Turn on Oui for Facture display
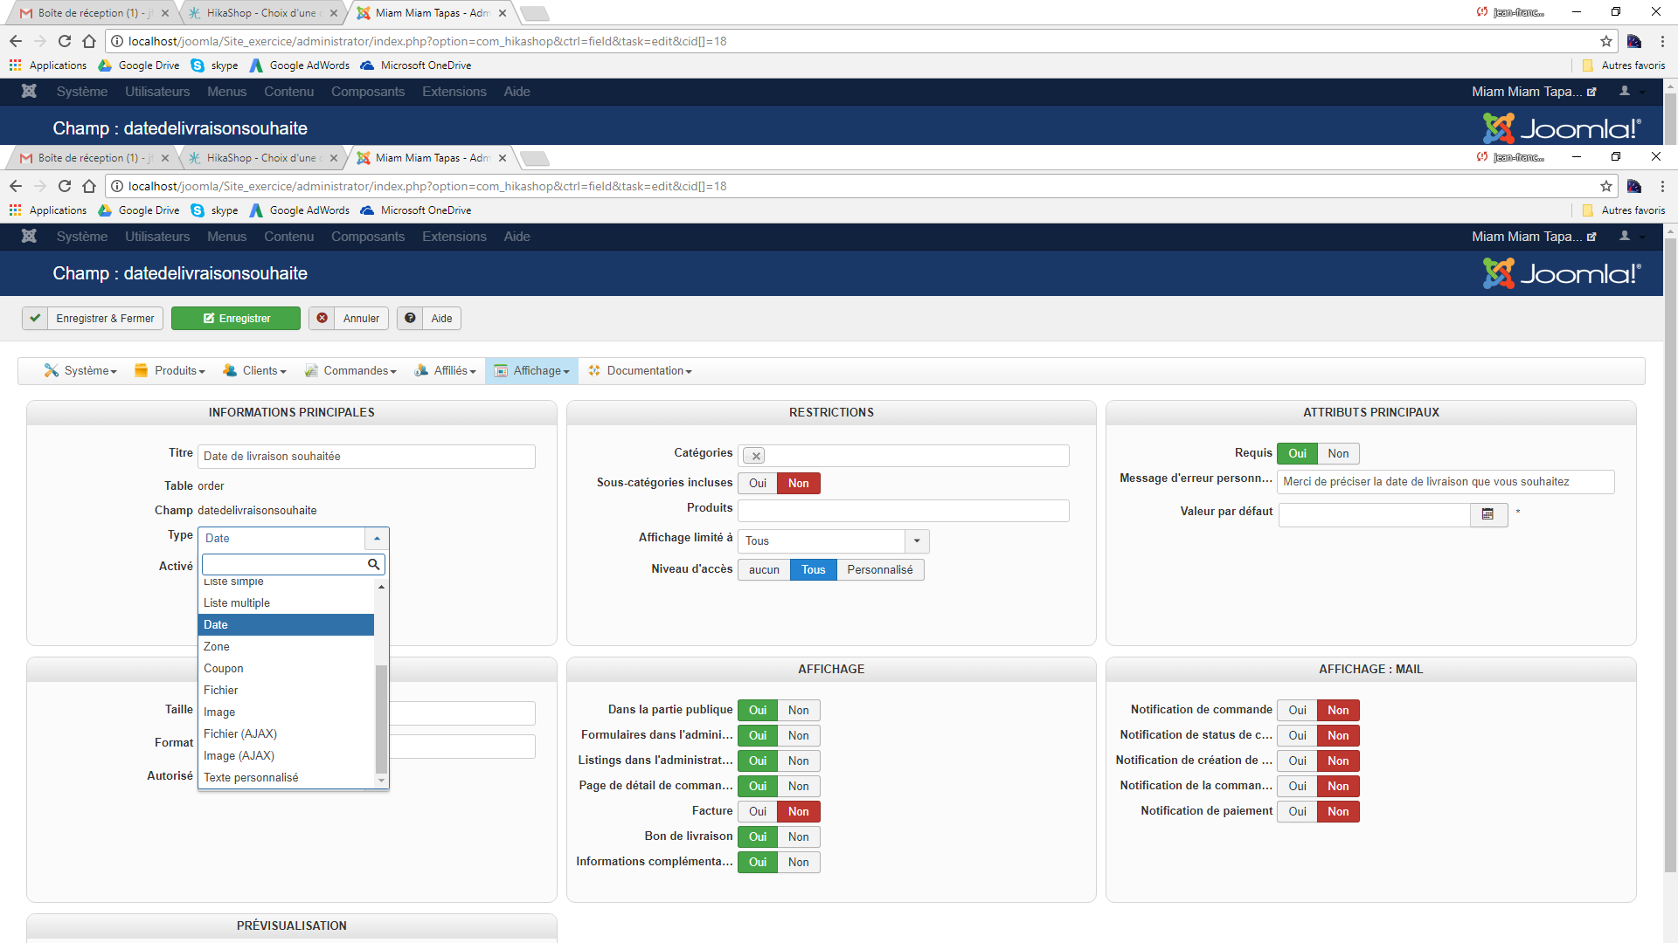This screenshot has width=1678, height=943. (x=757, y=811)
